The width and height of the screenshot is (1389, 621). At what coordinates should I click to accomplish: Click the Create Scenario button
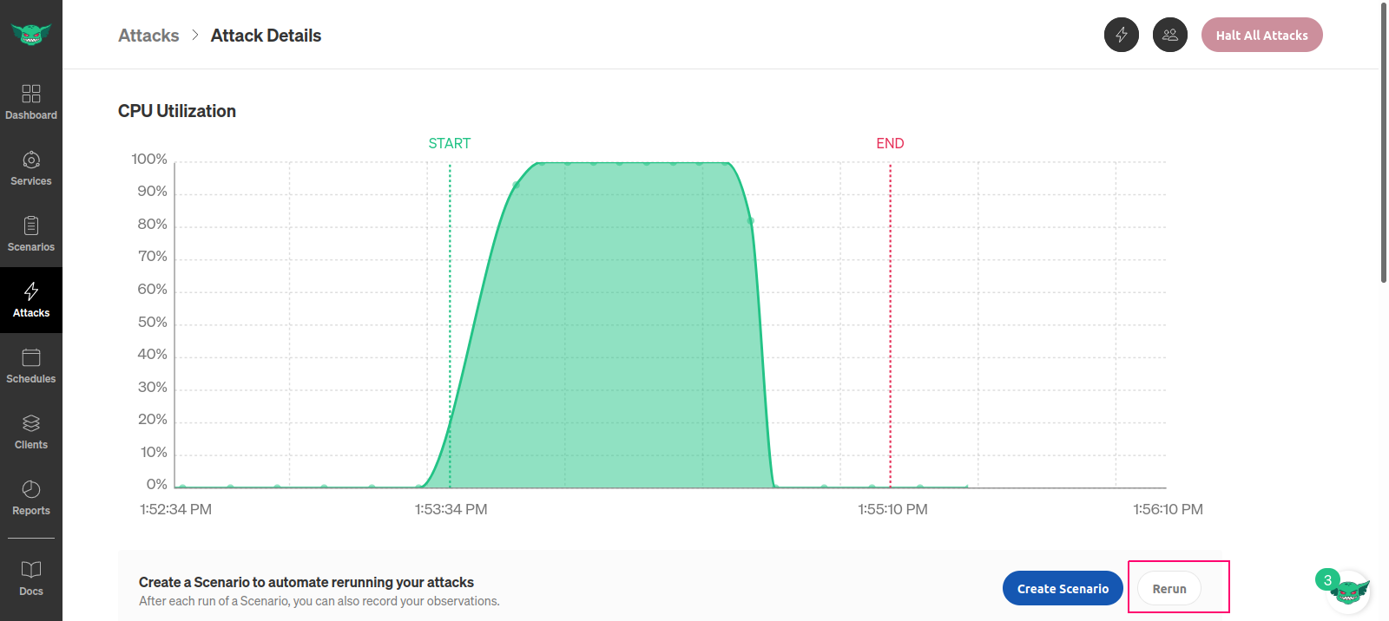point(1063,588)
